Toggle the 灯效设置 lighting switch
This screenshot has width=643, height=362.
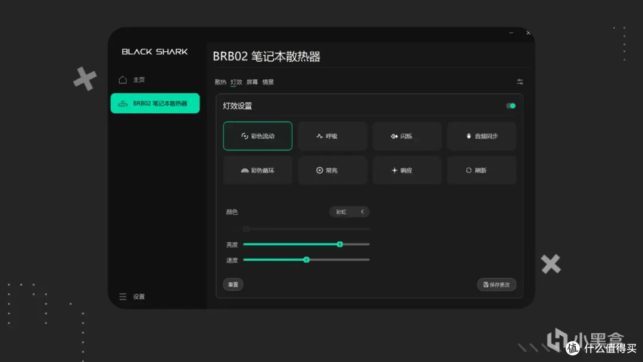point(511,106)
